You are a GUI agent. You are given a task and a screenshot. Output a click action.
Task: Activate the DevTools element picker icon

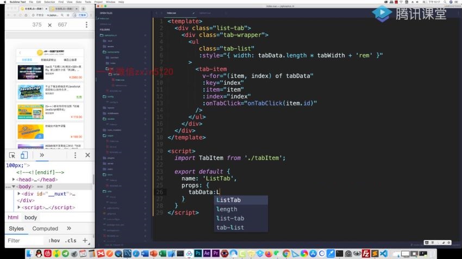click(x=12, y=155)
